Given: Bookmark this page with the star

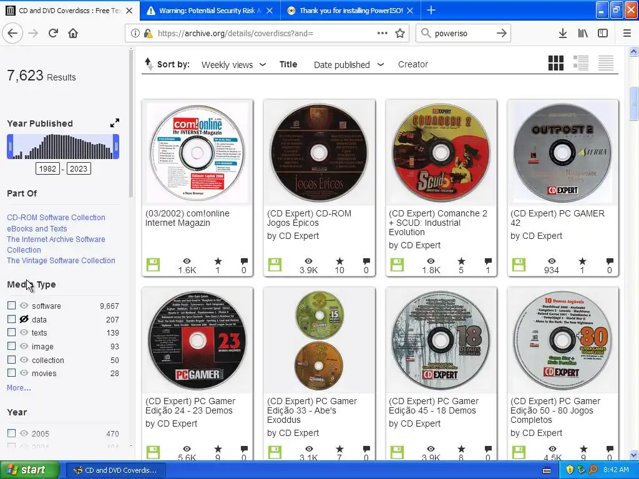Looking at the screenshot, I should [400, 34].
